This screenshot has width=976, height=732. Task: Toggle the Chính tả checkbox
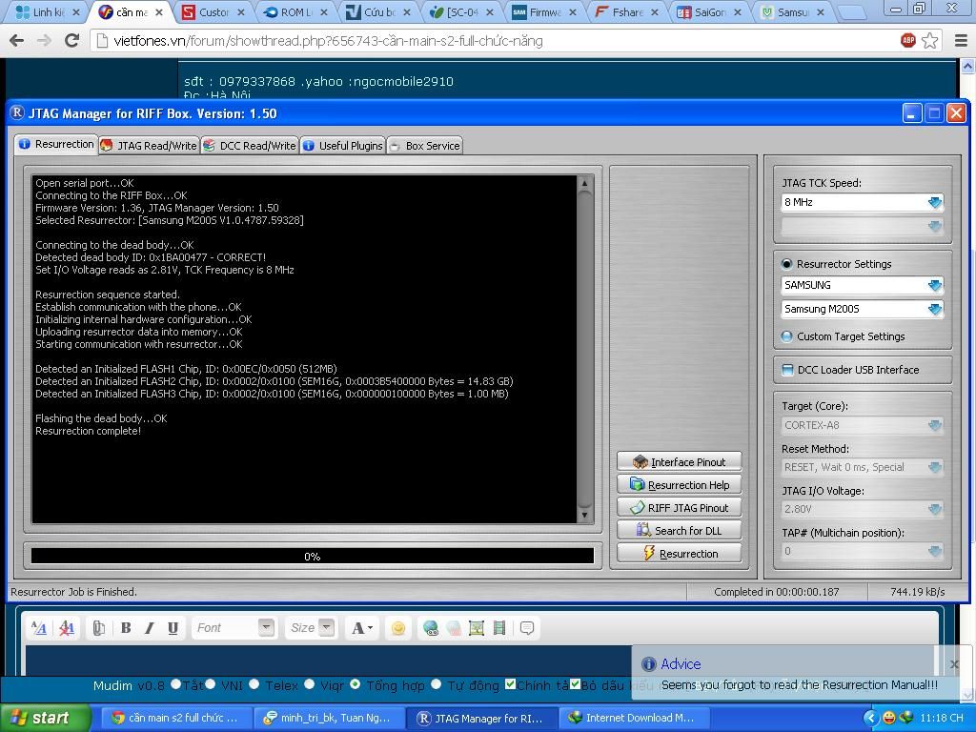tap(510, 684)
